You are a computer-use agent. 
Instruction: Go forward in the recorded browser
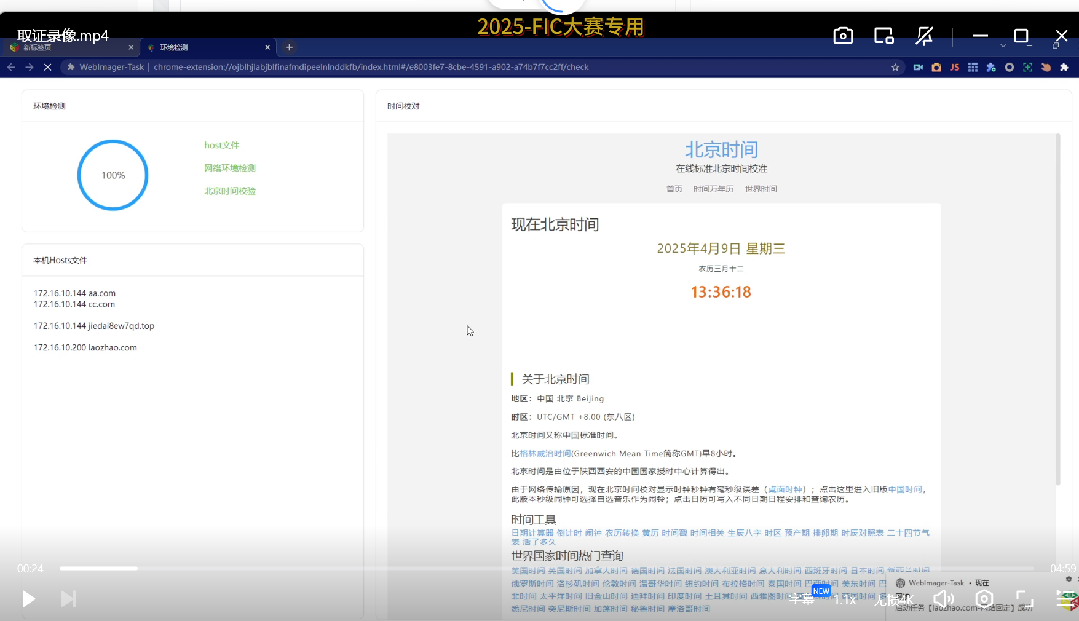(30, 67)
